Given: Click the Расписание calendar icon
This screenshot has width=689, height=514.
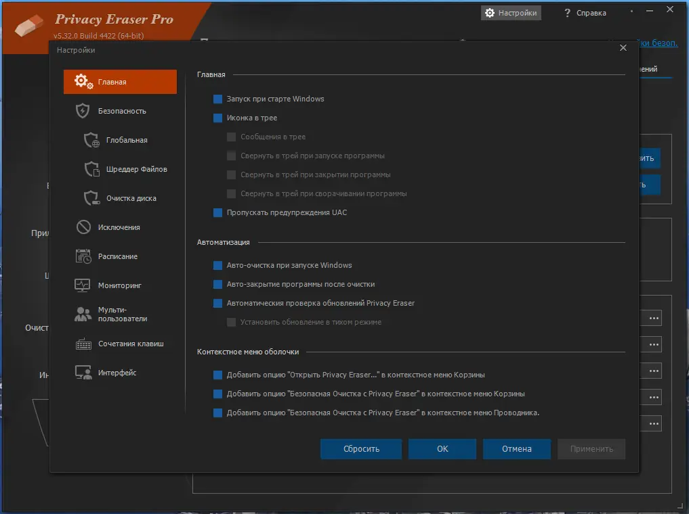Looking at the screenshot, I should click(83, 256).
